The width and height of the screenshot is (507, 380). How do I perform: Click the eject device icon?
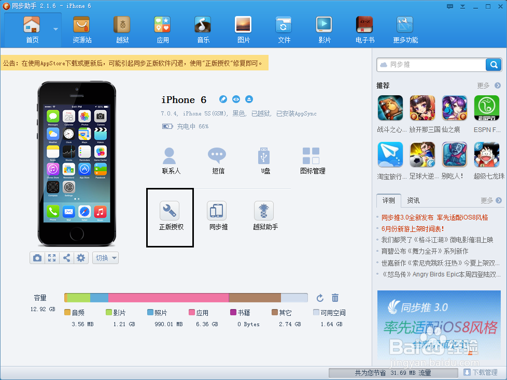pyautogui.click(x=249, y=99)
